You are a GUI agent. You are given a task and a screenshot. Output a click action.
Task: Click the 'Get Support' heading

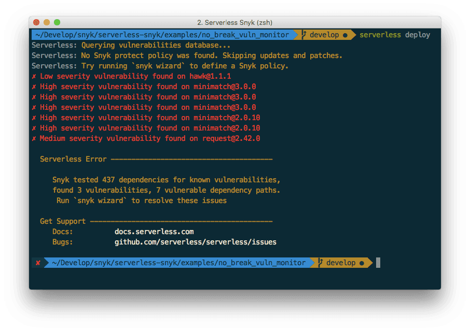(63, 222)
